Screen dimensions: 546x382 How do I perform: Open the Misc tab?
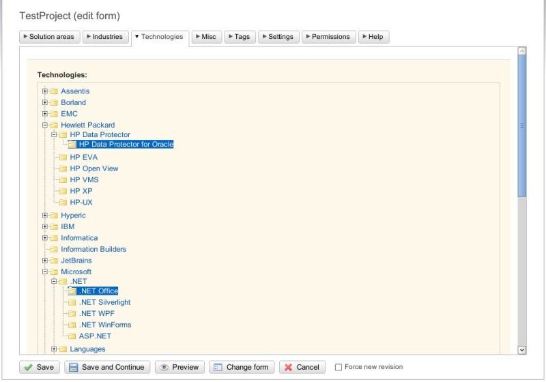click(x=207, y=37)
